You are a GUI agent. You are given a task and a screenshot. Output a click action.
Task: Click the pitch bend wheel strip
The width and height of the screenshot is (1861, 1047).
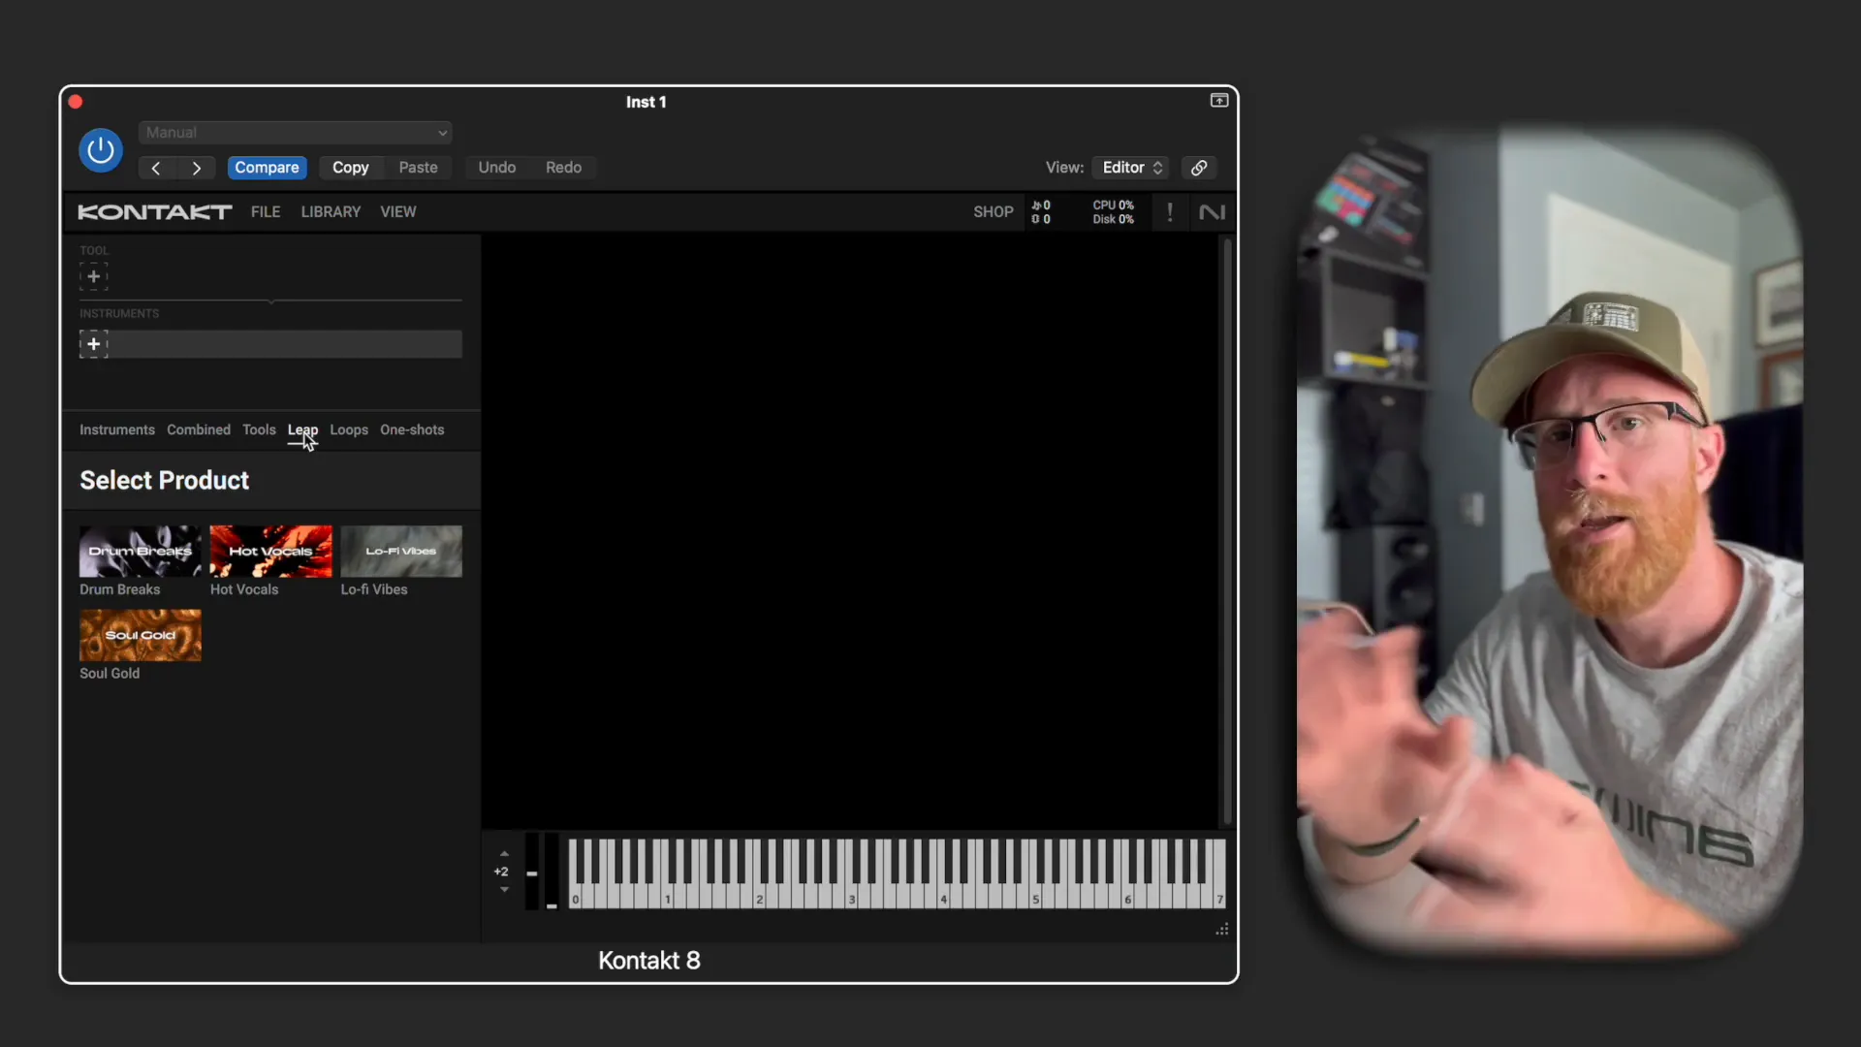532,872
